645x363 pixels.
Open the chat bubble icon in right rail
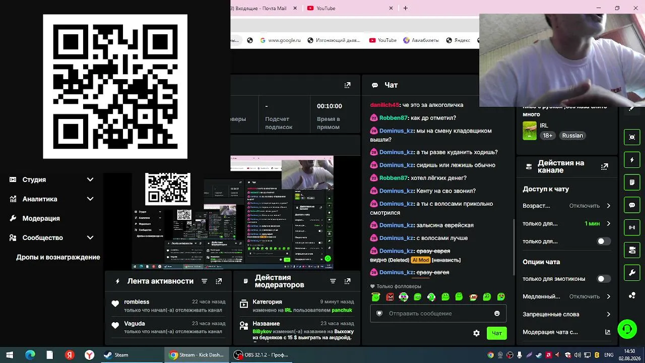click(x=632, y=205)
